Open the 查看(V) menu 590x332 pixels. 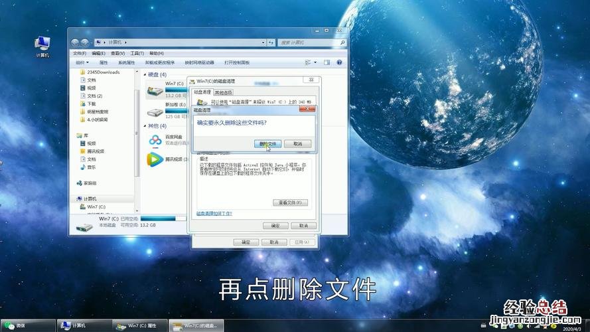point(117,53)
